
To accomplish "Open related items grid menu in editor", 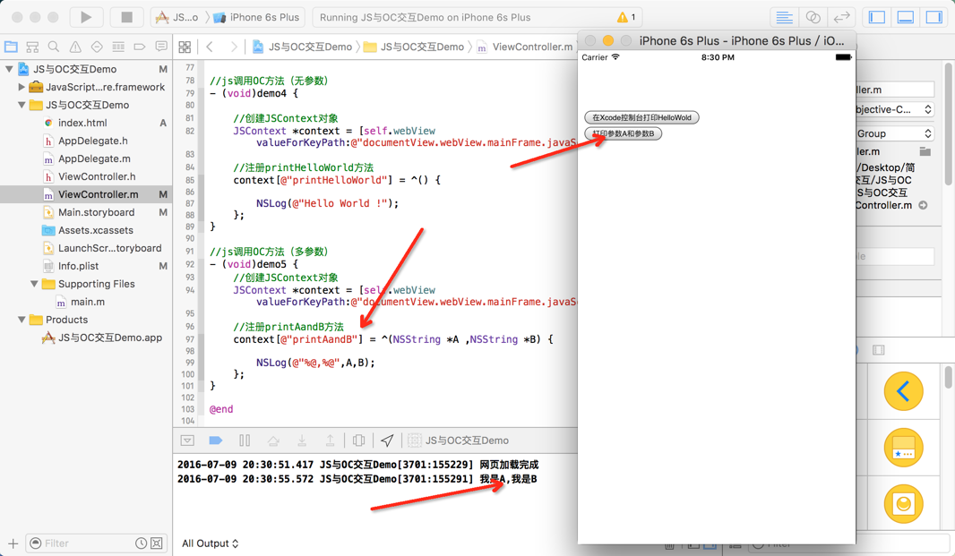I will click(x=185, y=47).
